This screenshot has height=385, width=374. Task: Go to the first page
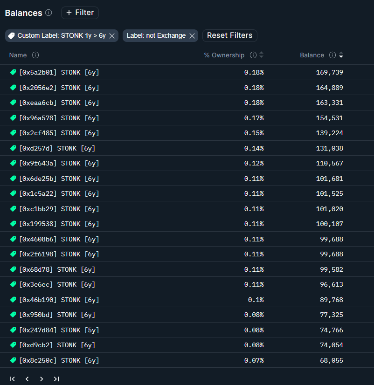click(x=12, y=379)
